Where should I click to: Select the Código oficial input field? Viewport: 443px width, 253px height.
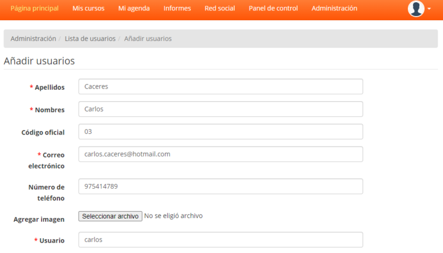point(220,132)
